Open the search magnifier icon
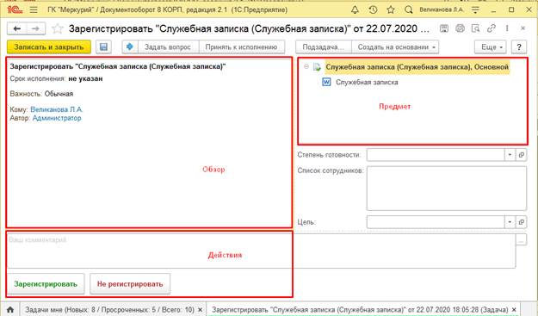 tap(408, 10)
